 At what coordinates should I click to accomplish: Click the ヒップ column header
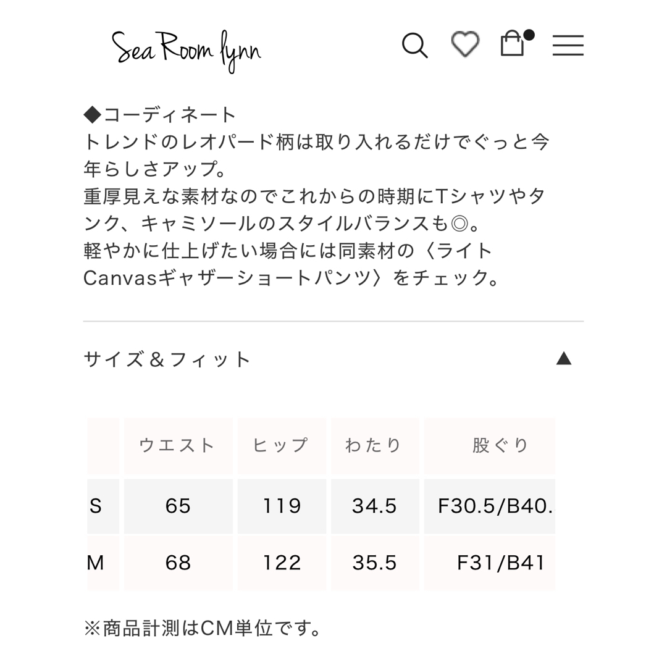click(282, 445)
